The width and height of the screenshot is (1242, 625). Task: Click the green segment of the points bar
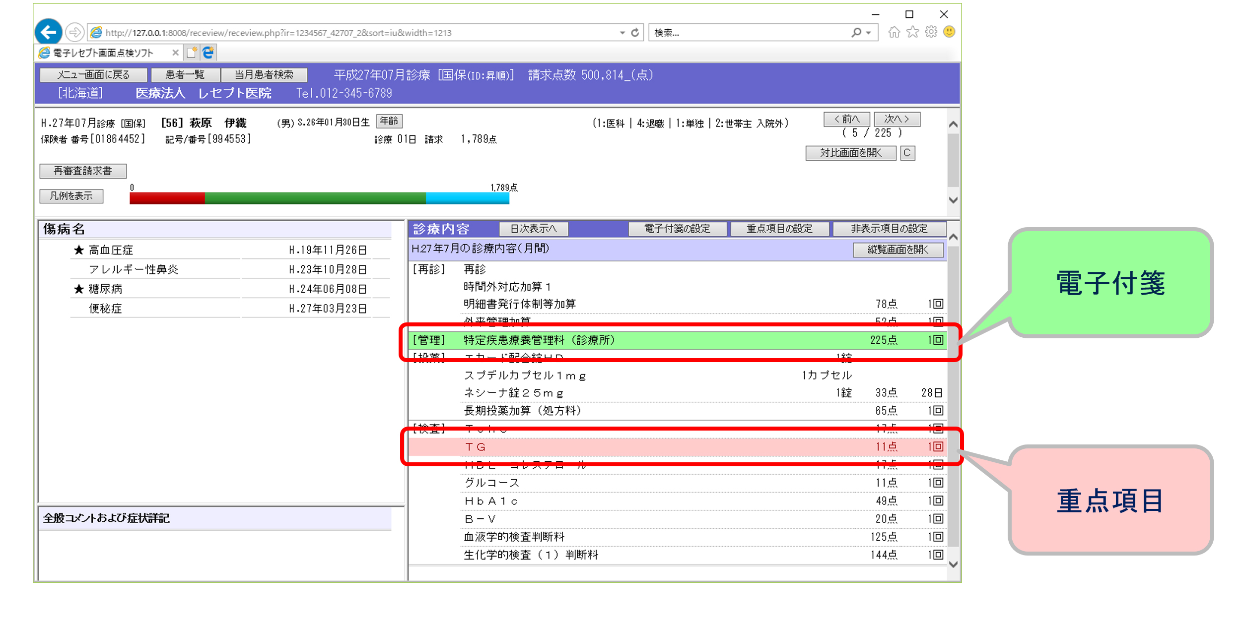pos(315,198)
